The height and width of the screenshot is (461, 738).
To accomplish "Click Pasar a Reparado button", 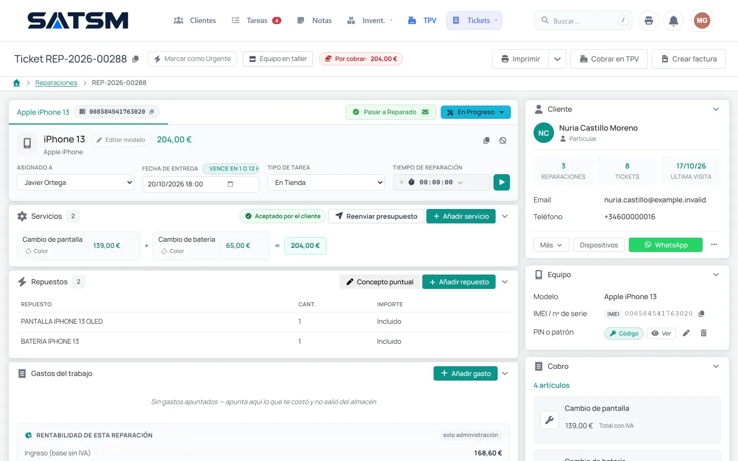I will coord(391,112).
